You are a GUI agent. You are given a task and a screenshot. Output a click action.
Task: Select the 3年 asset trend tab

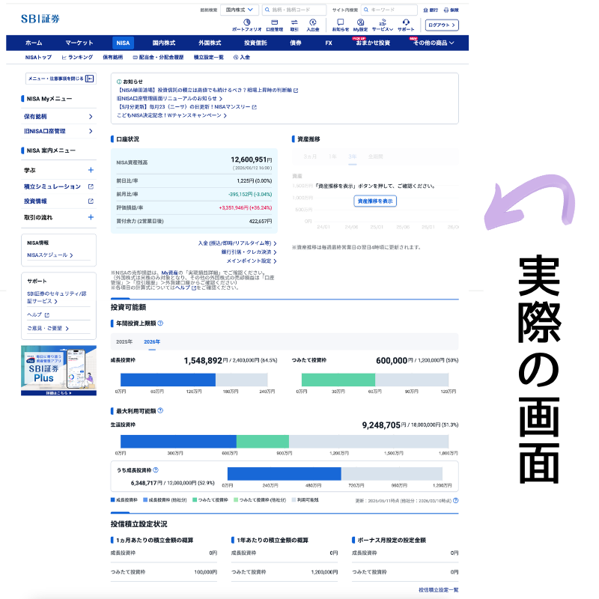tap(352, 156)
